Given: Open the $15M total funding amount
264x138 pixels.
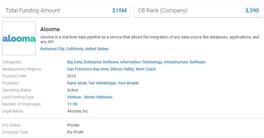Looking at the screenshot, I should (x=119, y=10).
